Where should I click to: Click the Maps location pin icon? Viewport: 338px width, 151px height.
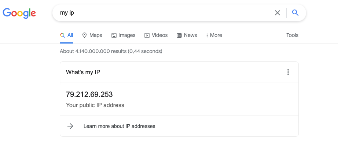pos(84,35)
